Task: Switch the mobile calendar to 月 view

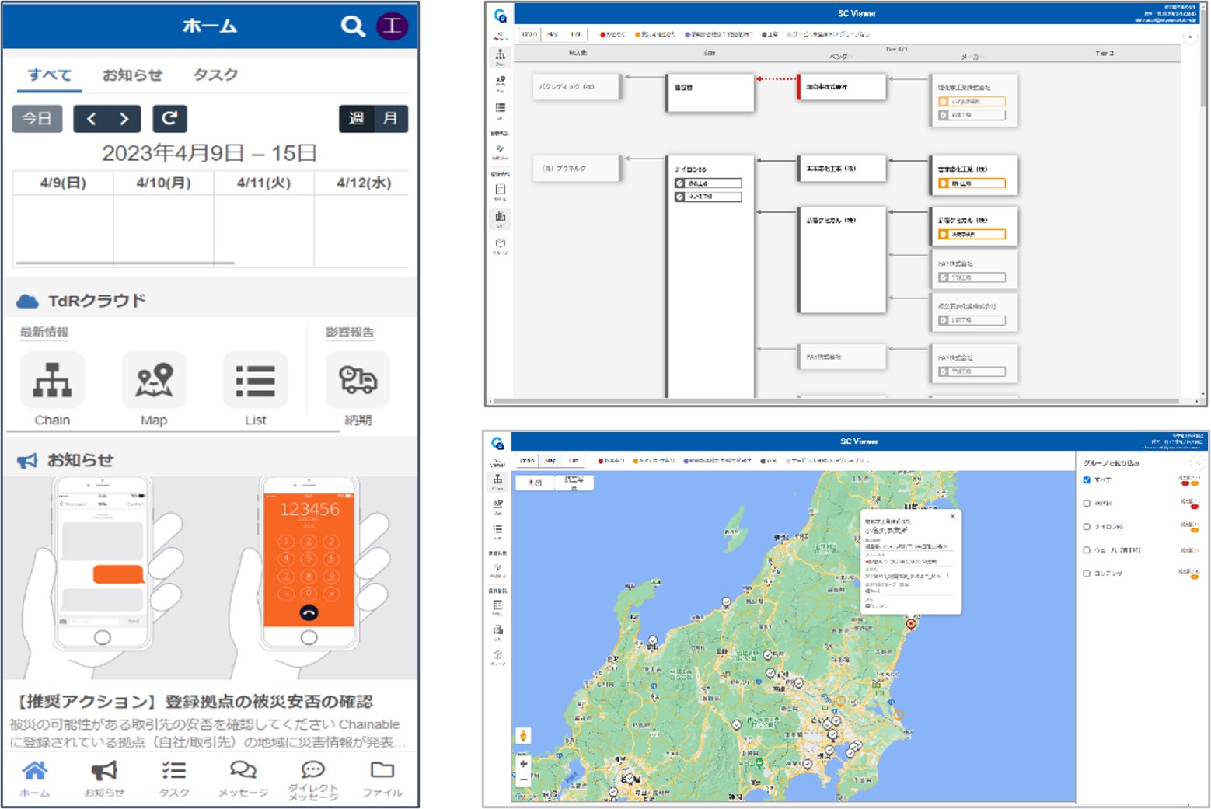Action: click(x=390, y=118)
